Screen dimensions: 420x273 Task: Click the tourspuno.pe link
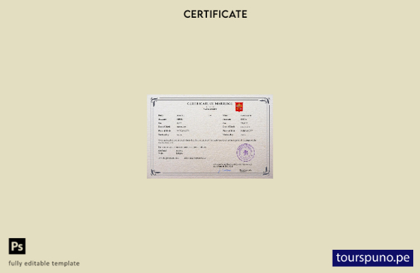click(373, 258)
